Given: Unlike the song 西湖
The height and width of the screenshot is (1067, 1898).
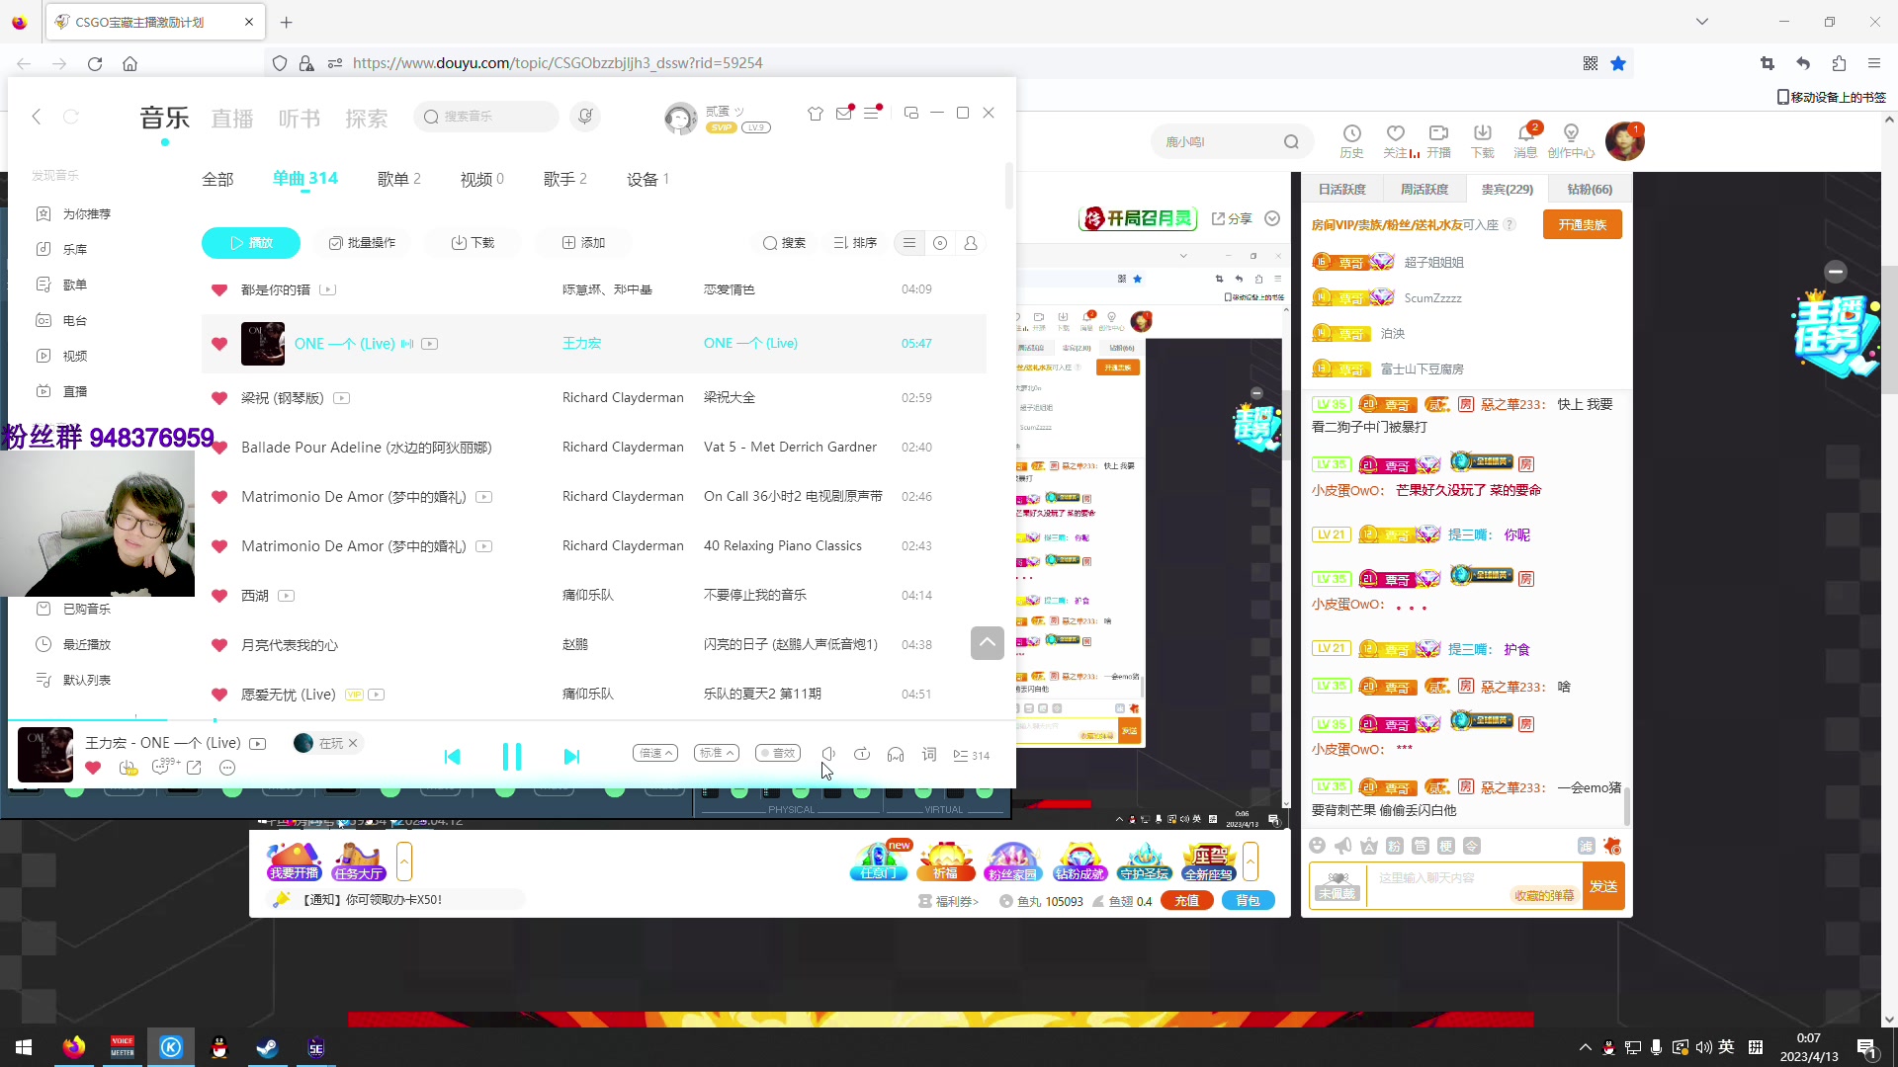Looking at the screenshot, I should pos(219,596).
